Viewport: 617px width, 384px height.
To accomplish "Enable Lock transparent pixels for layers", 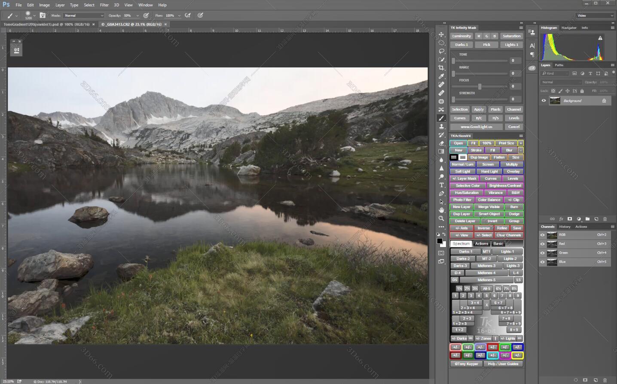I will click(553, 91).
